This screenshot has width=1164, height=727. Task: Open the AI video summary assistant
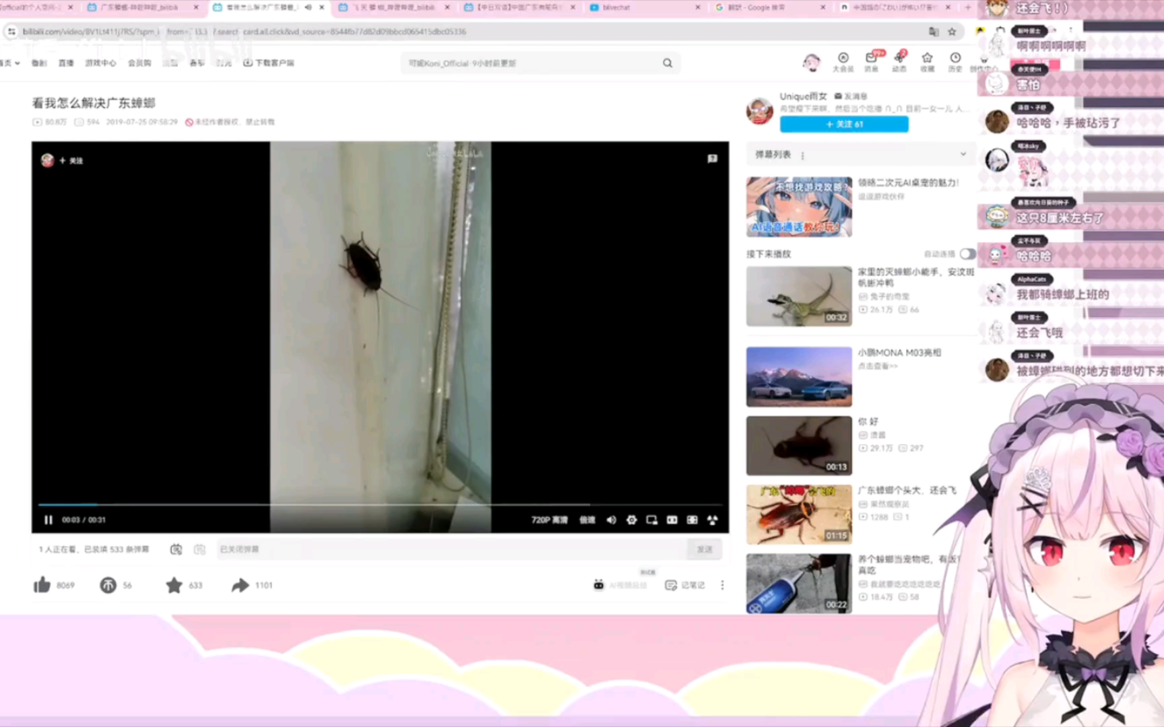(620, 585)
